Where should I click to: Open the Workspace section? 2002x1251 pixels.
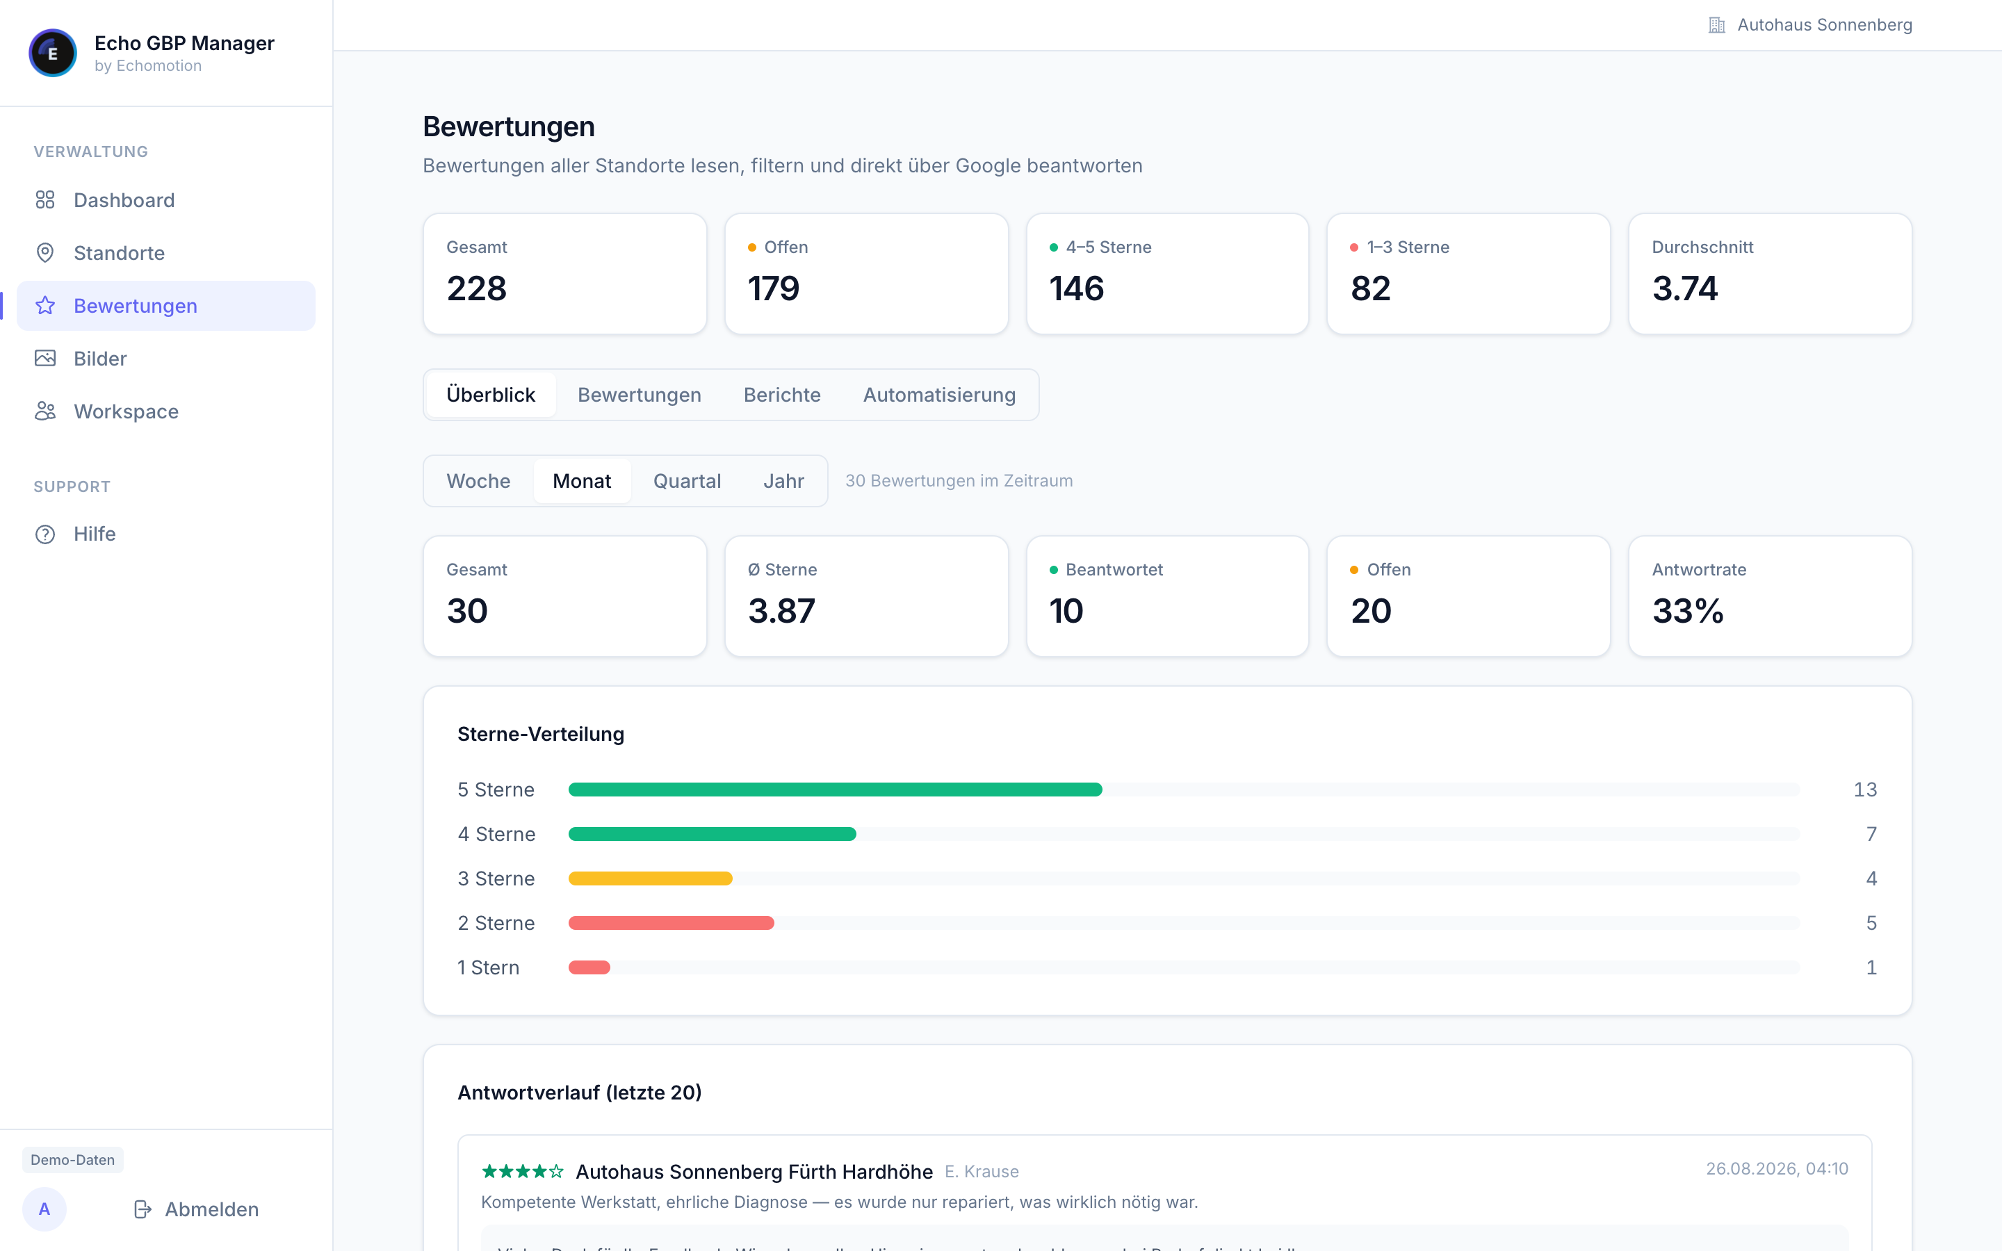(x=166, y=411)
